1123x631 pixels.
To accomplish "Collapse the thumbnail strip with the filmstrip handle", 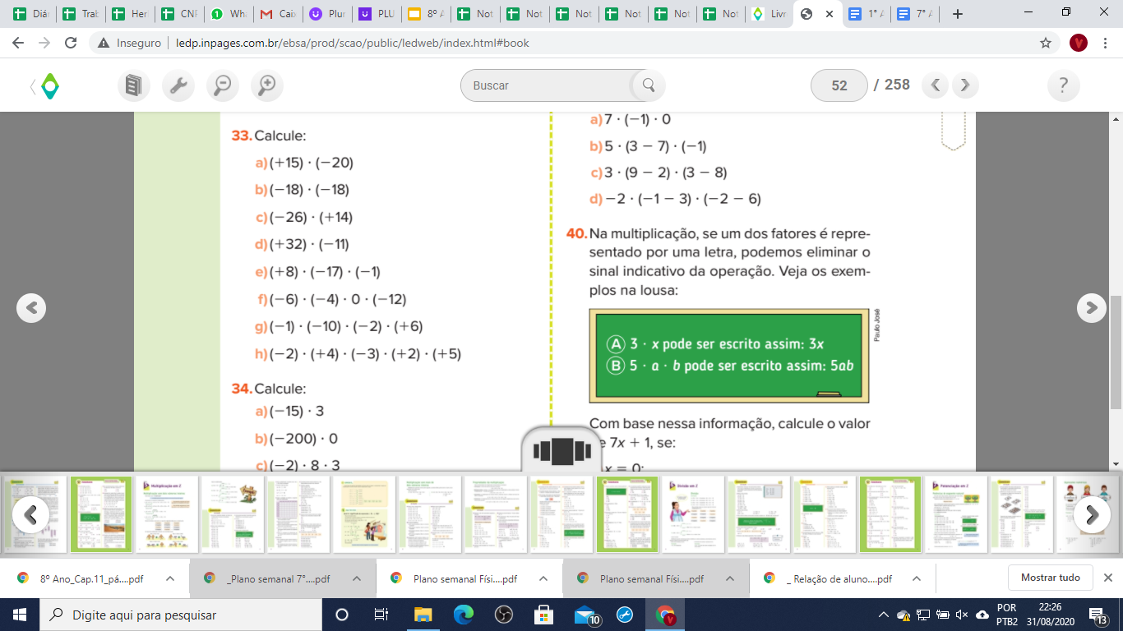I will 562,451.
